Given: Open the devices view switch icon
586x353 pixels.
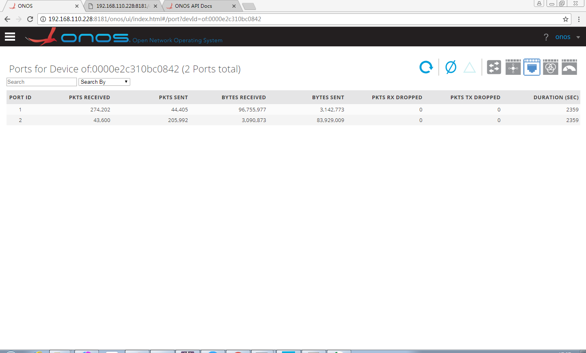Looking at the screenshot, I should pos(494,67).
